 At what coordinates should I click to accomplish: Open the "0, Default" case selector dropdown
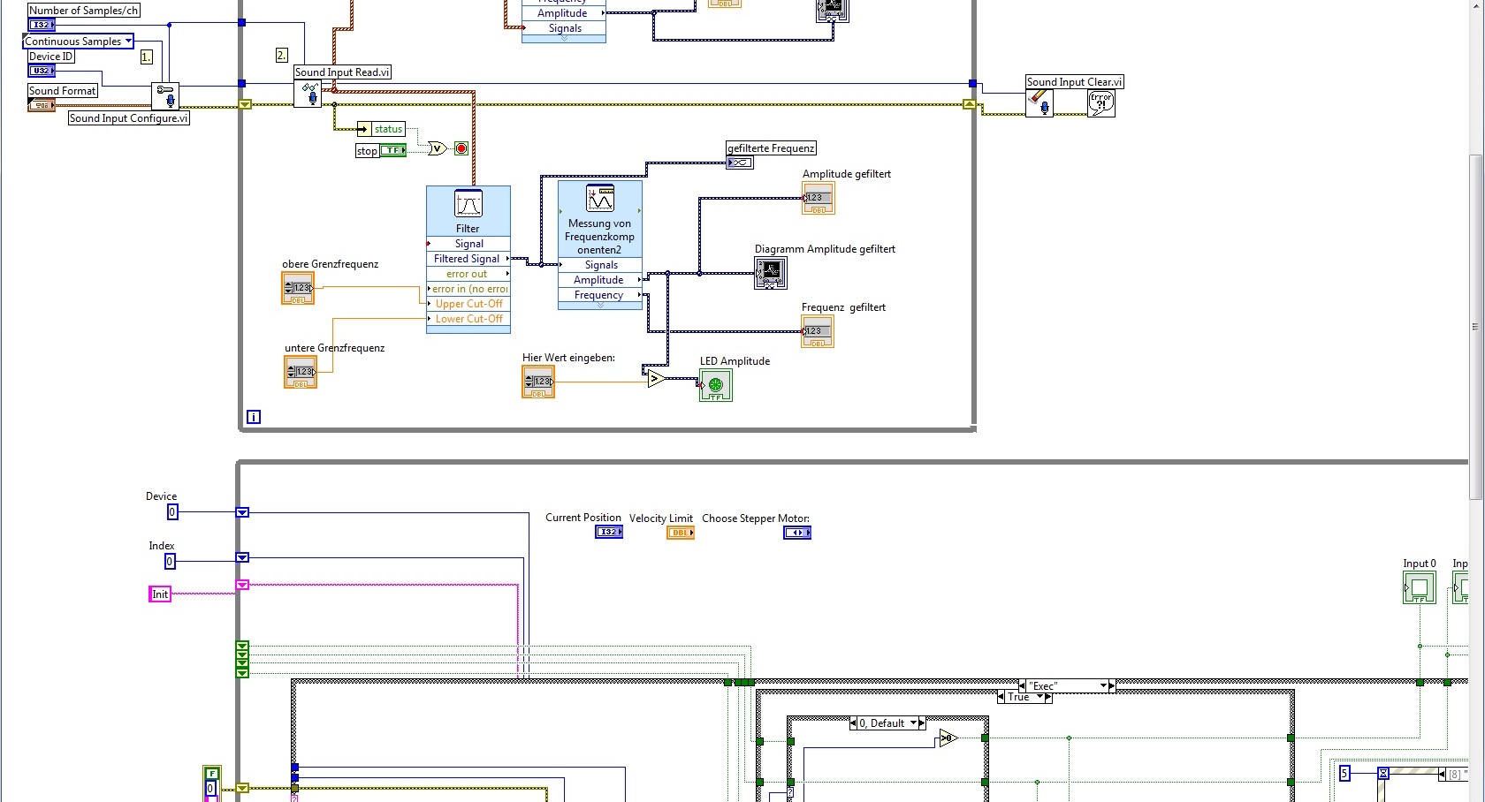914,723
